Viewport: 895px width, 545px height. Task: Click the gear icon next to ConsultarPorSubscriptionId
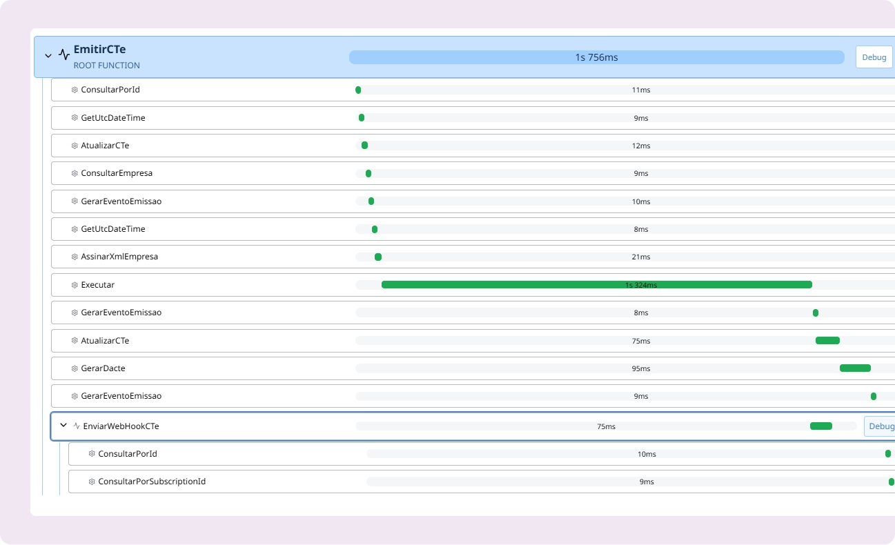tap(92, 482)
